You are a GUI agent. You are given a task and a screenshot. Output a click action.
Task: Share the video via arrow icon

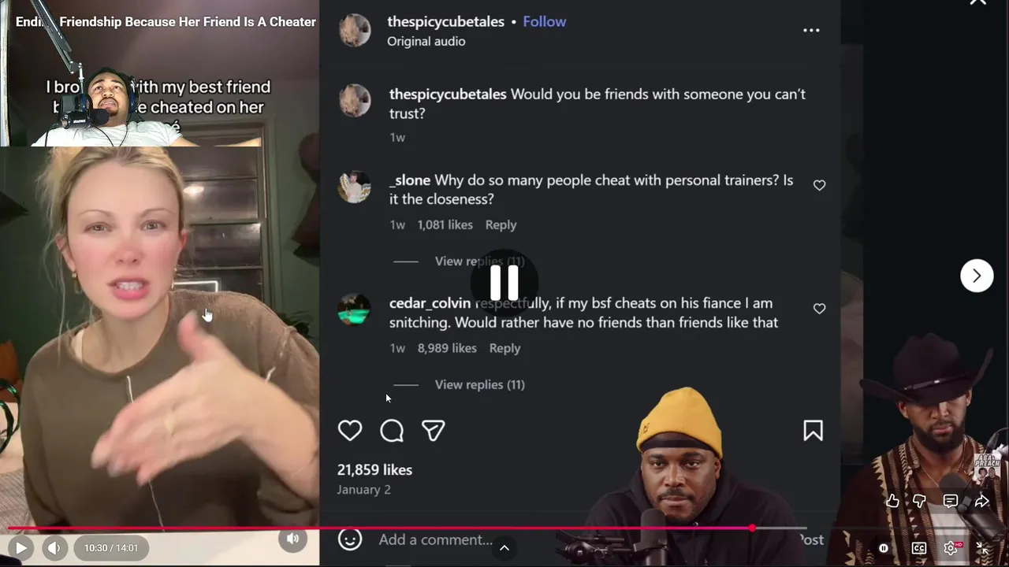[981, 501]
